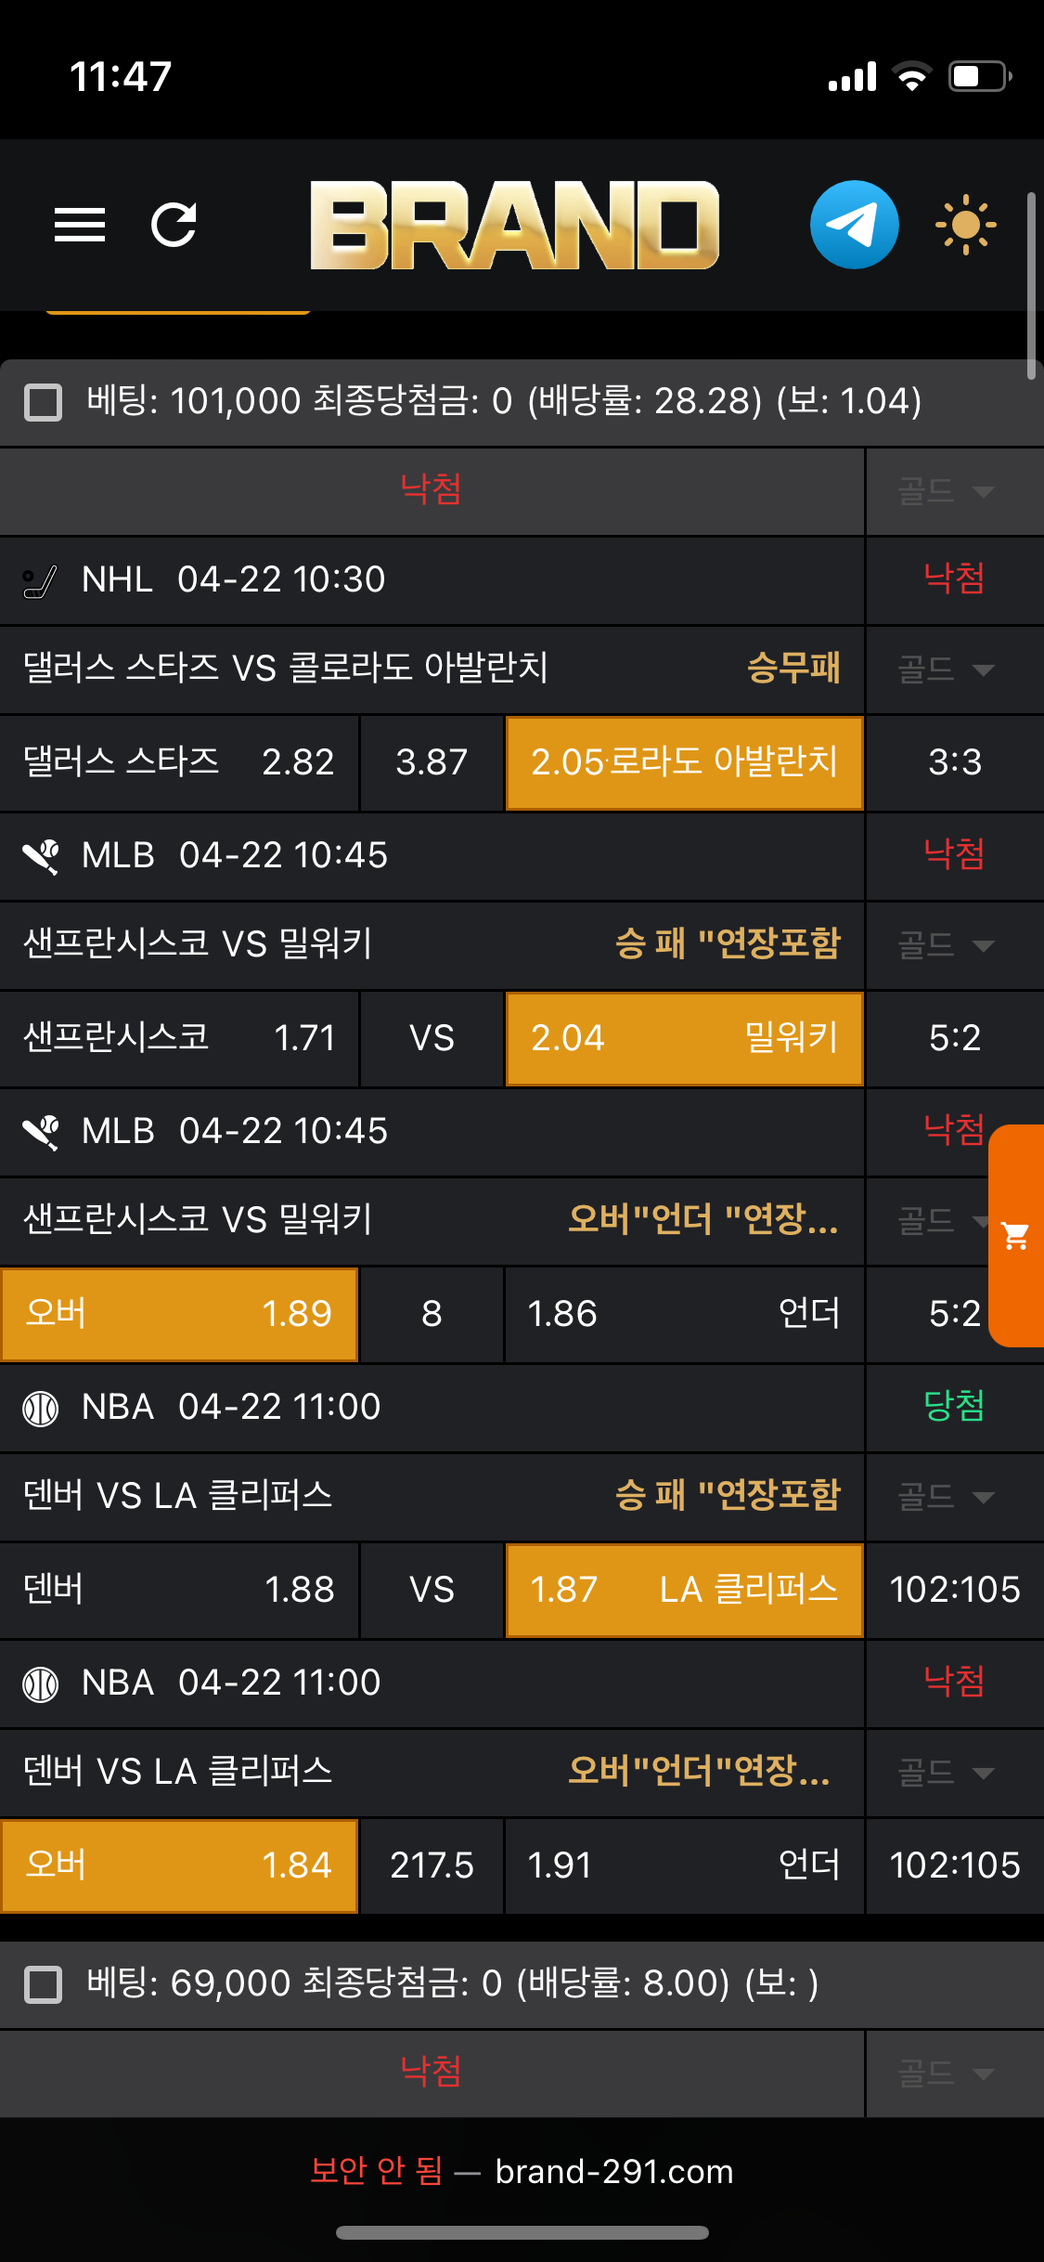1044x2262 pixels.
Task: Tap the NHL hockey stick icon
Action: click(40, 581)
